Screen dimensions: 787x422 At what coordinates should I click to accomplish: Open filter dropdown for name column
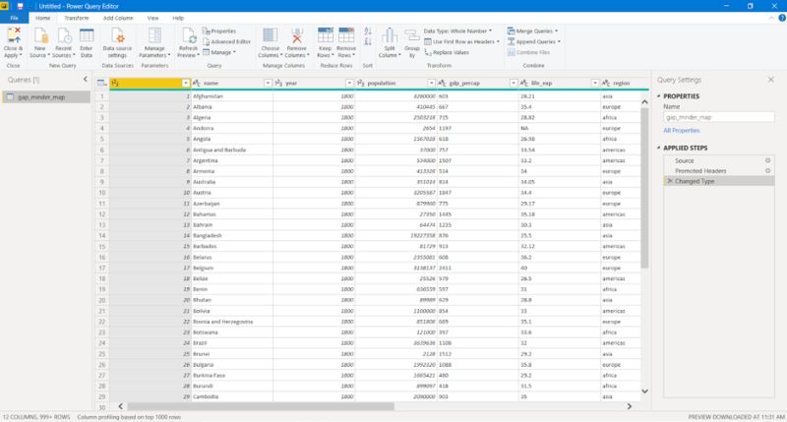268,83
